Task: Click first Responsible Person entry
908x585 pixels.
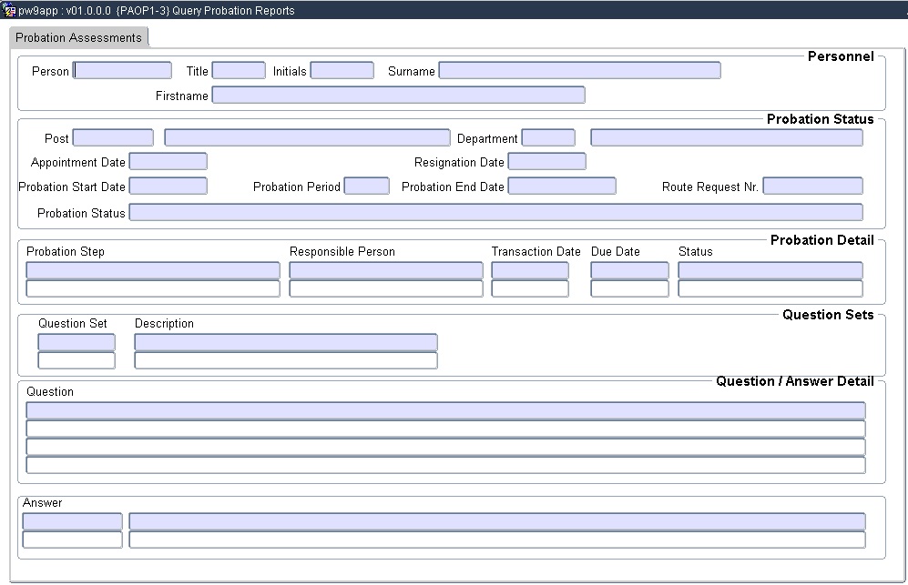Action: pyautogui.click(x=386, y=270)
